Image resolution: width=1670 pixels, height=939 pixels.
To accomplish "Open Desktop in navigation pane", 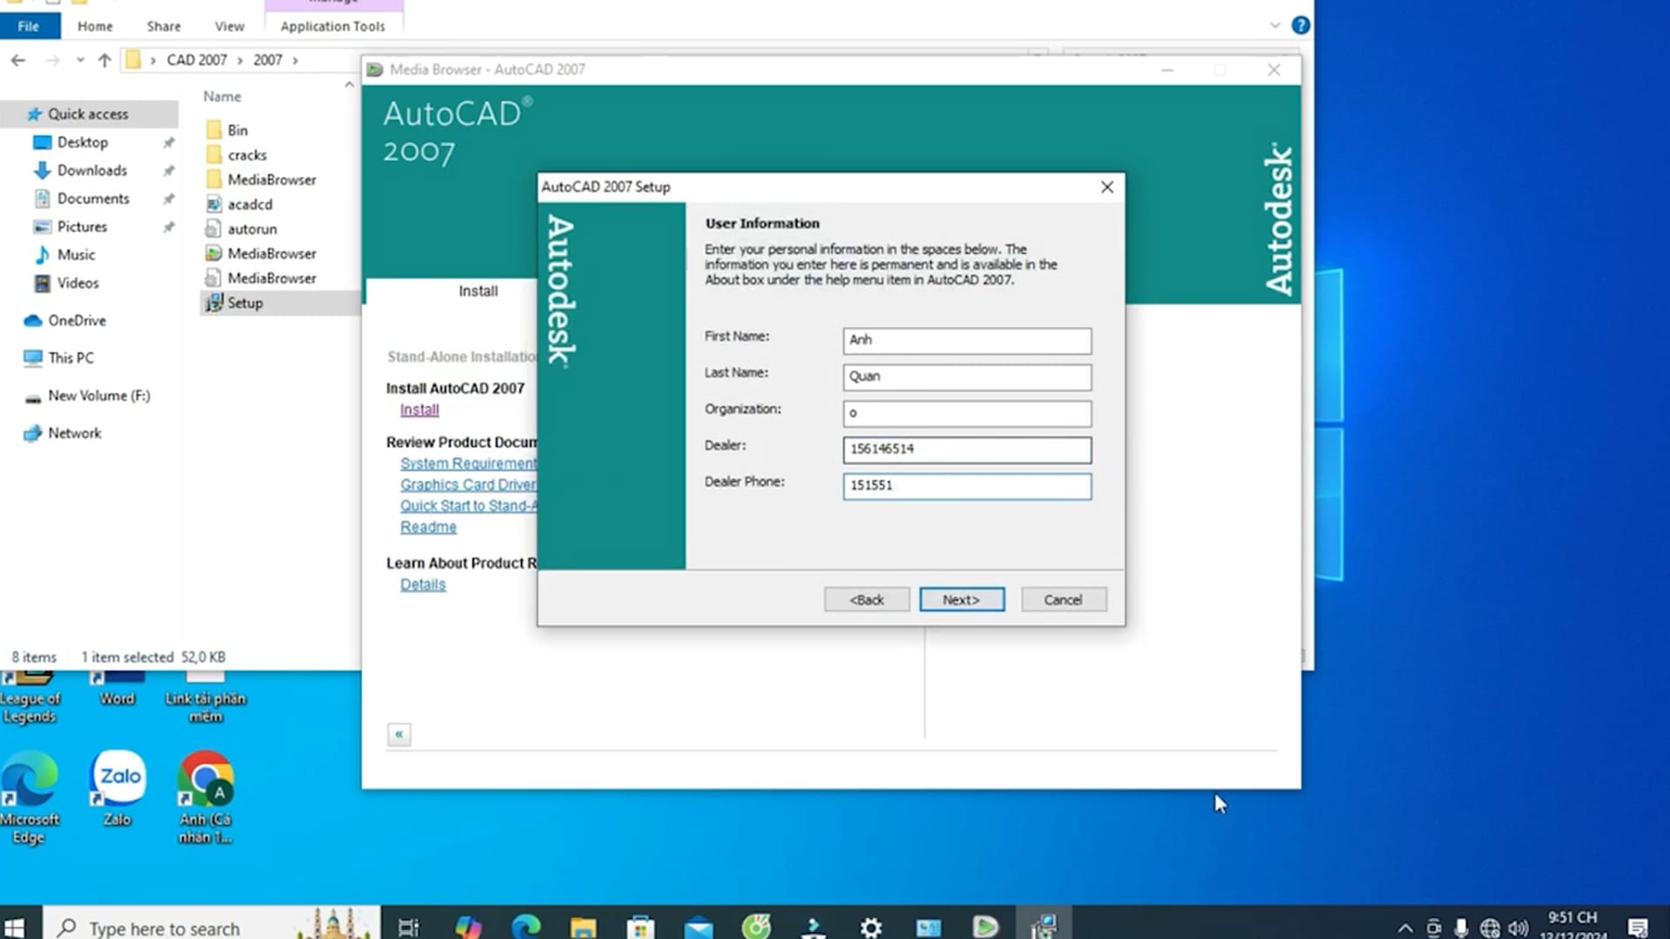I will pyautogui.click(x=83, y=142).
